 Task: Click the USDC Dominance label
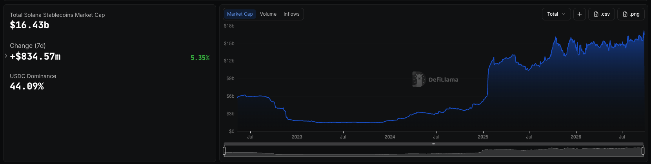click(x=33, y=76)
